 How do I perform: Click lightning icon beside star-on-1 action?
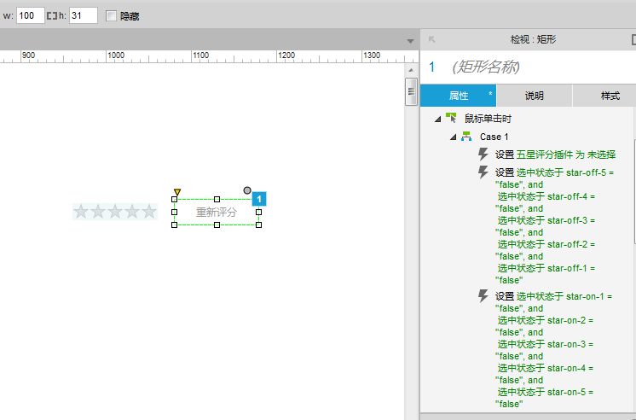[483, 295]
